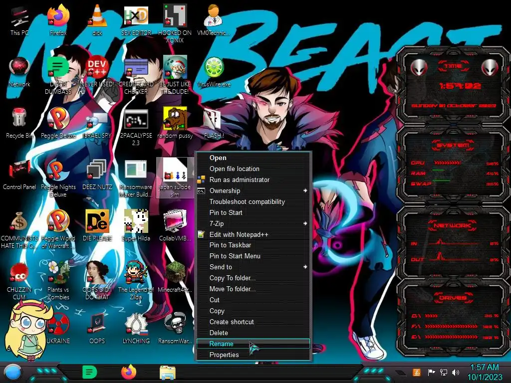Choose Run as administrator
511x383 pixels.
pos(253,180)
